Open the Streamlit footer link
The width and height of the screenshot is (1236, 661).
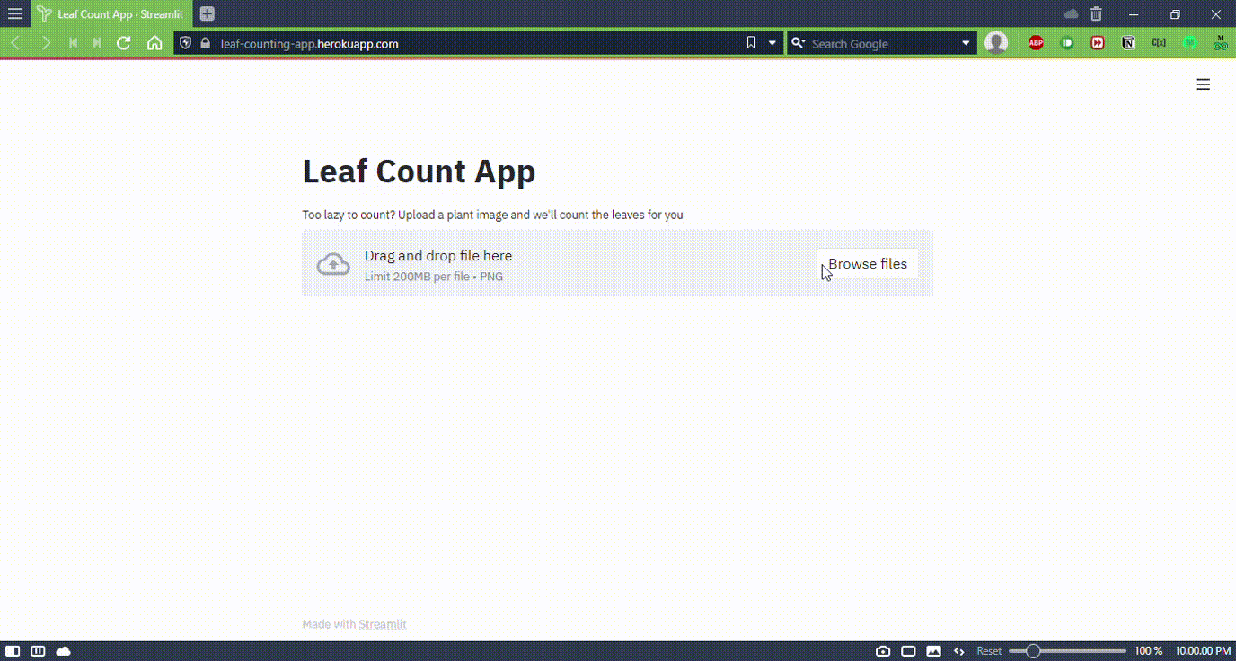pyautogui.click(x=383, y=624)
